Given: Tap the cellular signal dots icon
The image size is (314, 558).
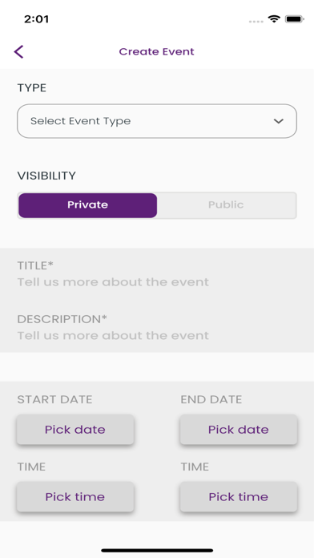Looking at the screenshot, I should tap(256, 22).
